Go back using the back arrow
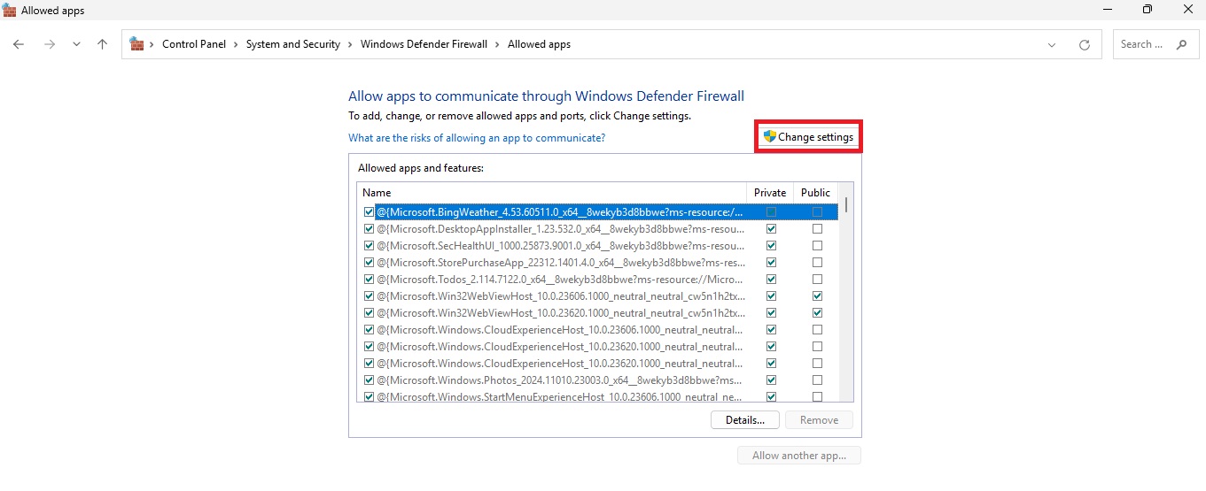The image size is (1206, 491). click(x=19, y=44)
